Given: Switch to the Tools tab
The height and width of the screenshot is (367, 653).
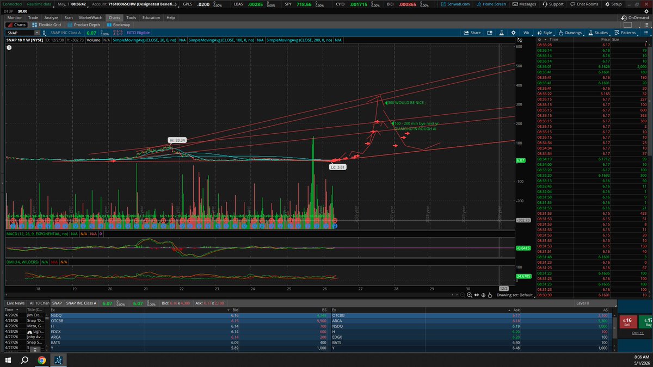Looking at the screenshot, I should (131, 17).
